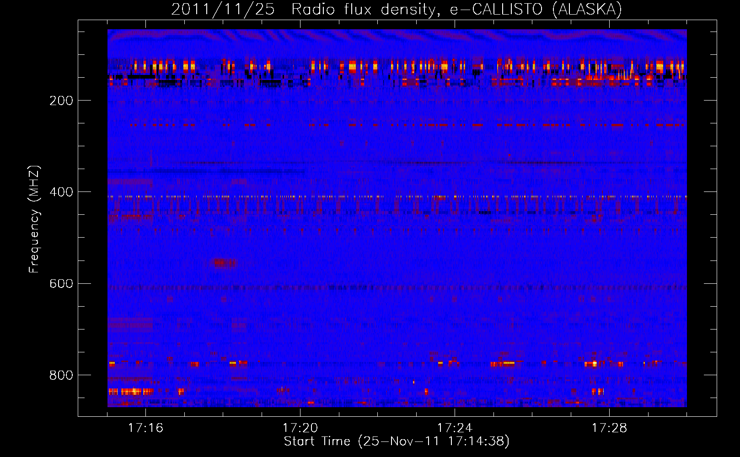Select the 200 frequency axis label
The image size is (740, 457).
pos(61,101)
